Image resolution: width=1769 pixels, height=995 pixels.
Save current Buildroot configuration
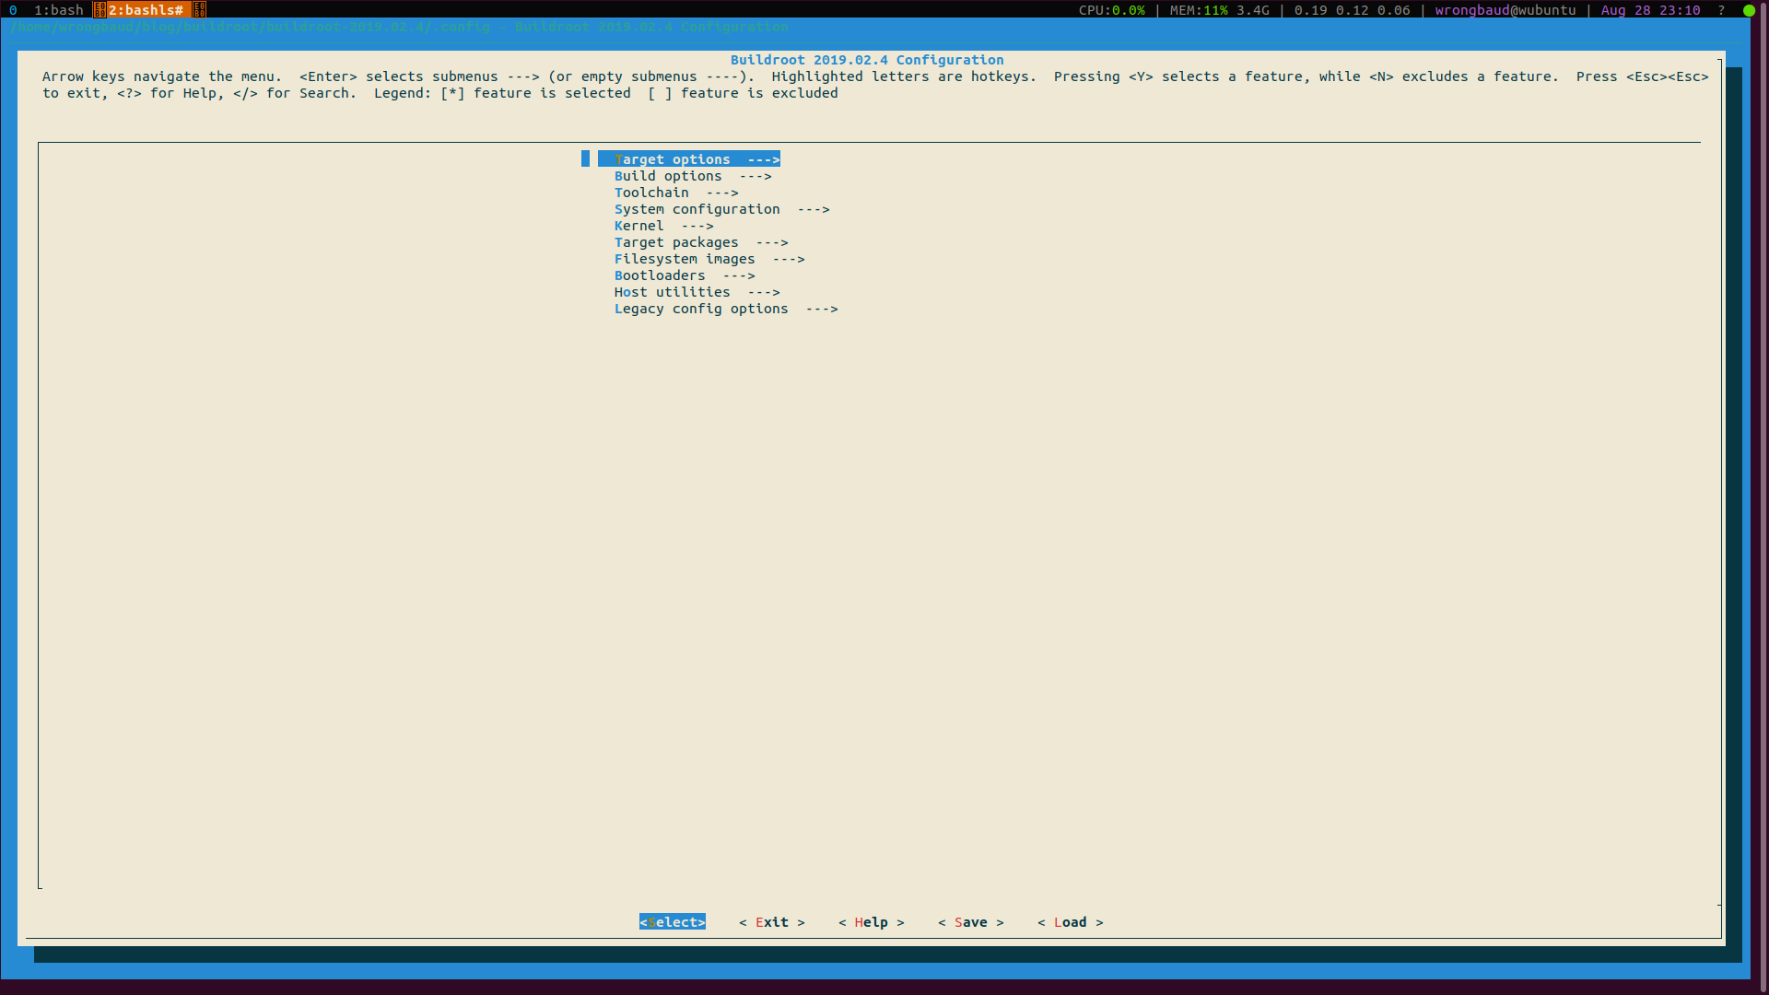pos(971,922)
